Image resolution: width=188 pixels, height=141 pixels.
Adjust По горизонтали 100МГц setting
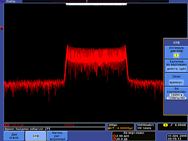pyautogui.click(x=176, y=93)
